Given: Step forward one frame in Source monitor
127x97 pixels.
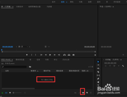Looking at the screenshot, I should click(x=55, y=55).
